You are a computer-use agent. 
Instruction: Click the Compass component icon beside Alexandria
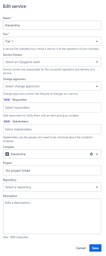[7, 154]
